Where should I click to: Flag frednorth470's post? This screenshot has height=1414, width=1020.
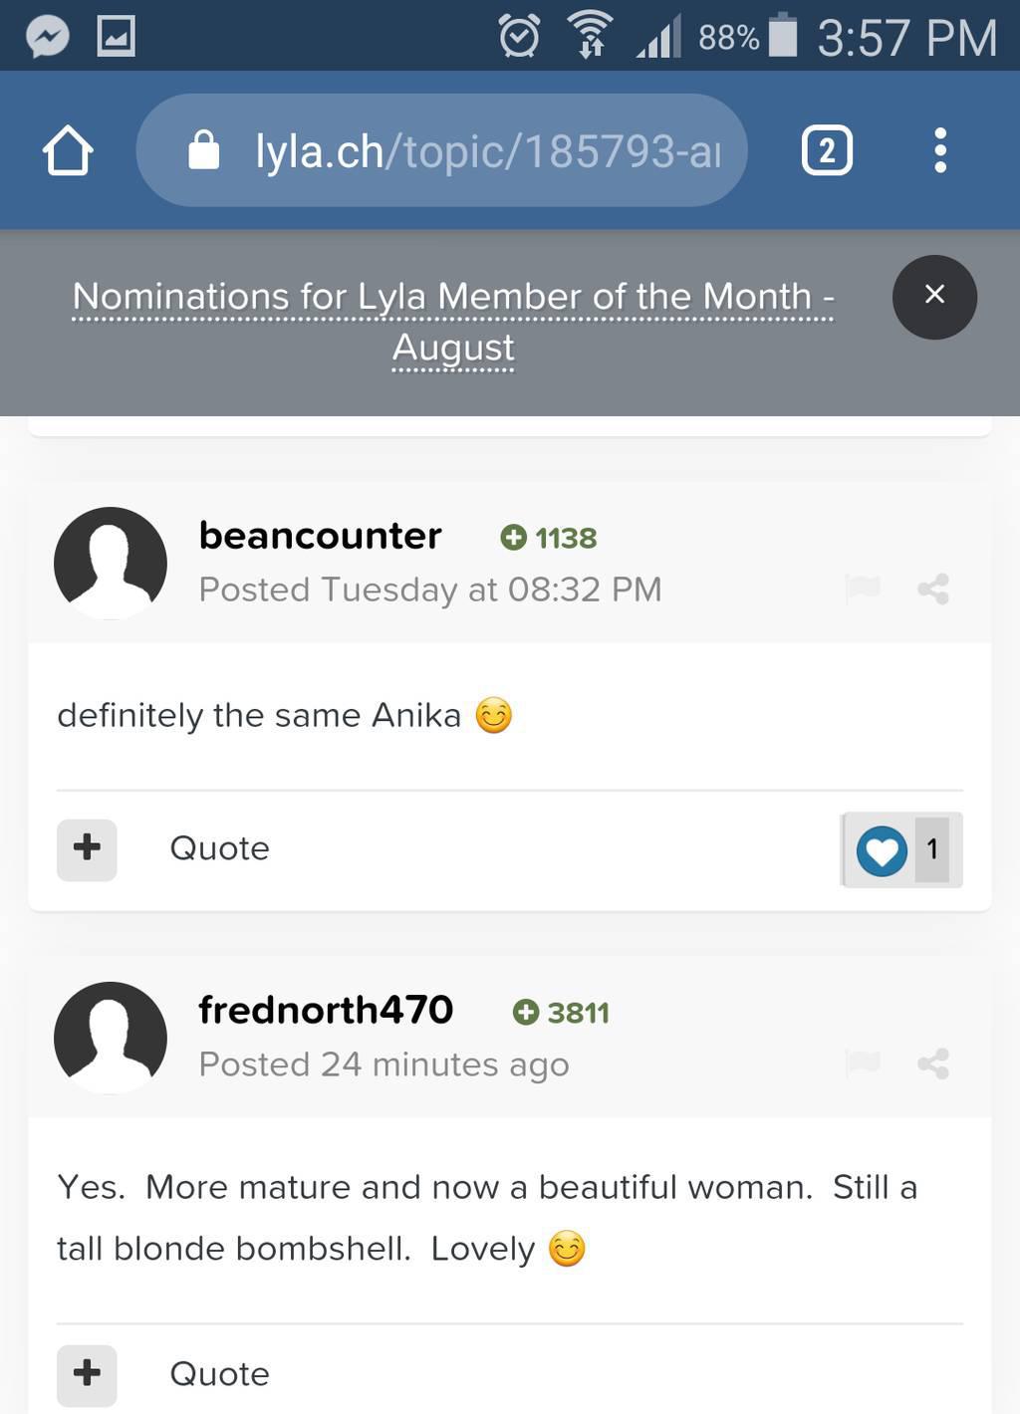coord(862,1063)
